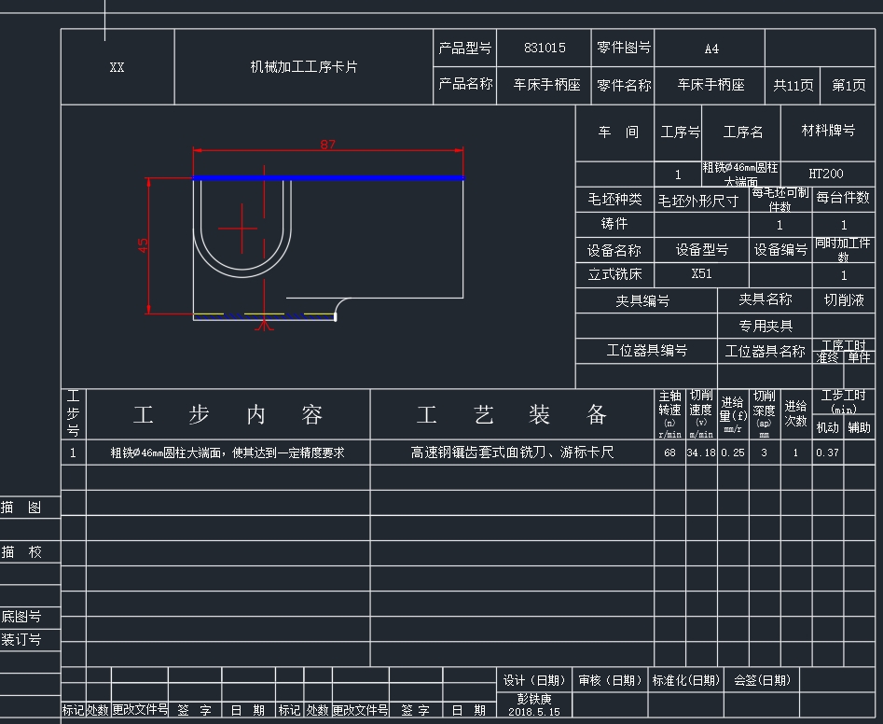Select the 机动 time sub-header
The image size is (883, 724).
click(x=827, y=427)
